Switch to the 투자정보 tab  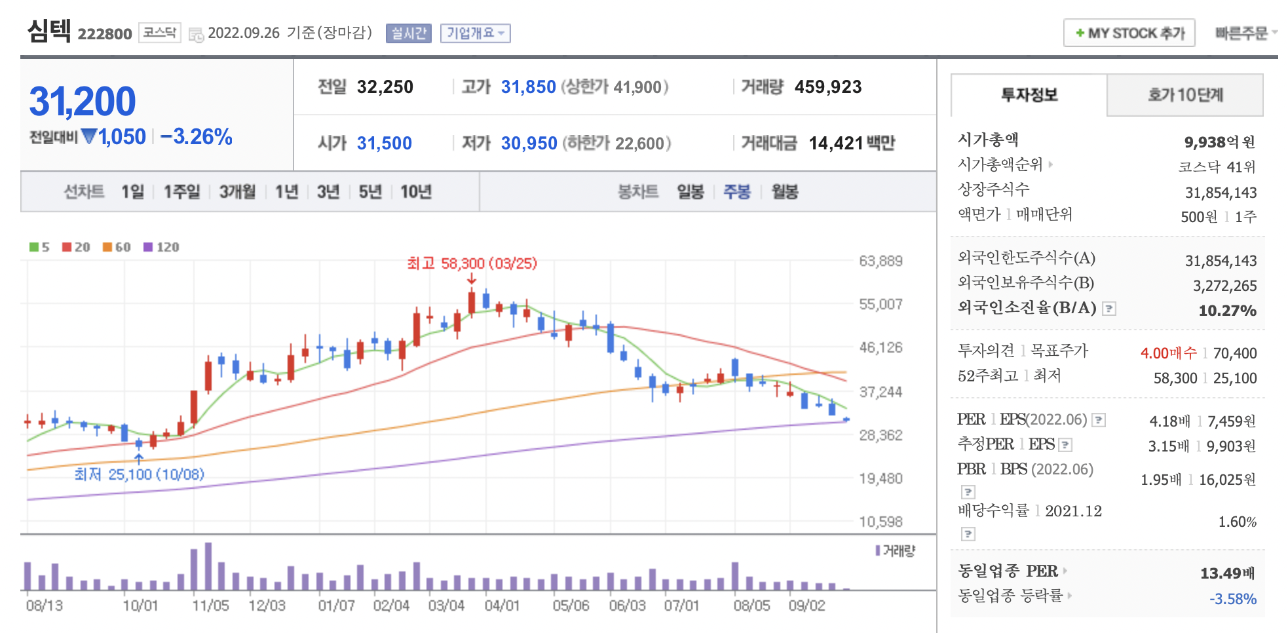[1029, 95]
